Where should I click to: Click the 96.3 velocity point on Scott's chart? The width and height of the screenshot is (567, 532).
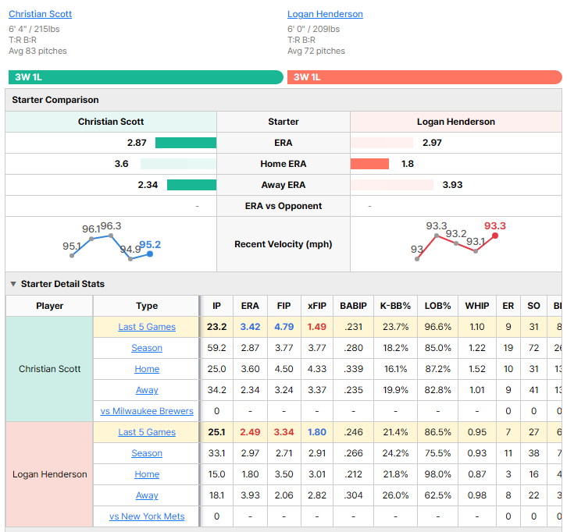click(x=111, y=236)
